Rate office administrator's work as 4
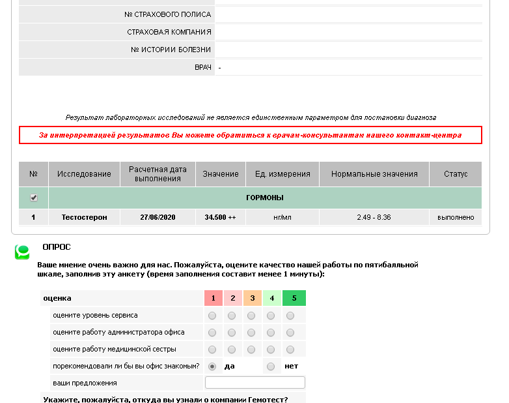Viewport: 509px width, 403px height. [271, 333]
